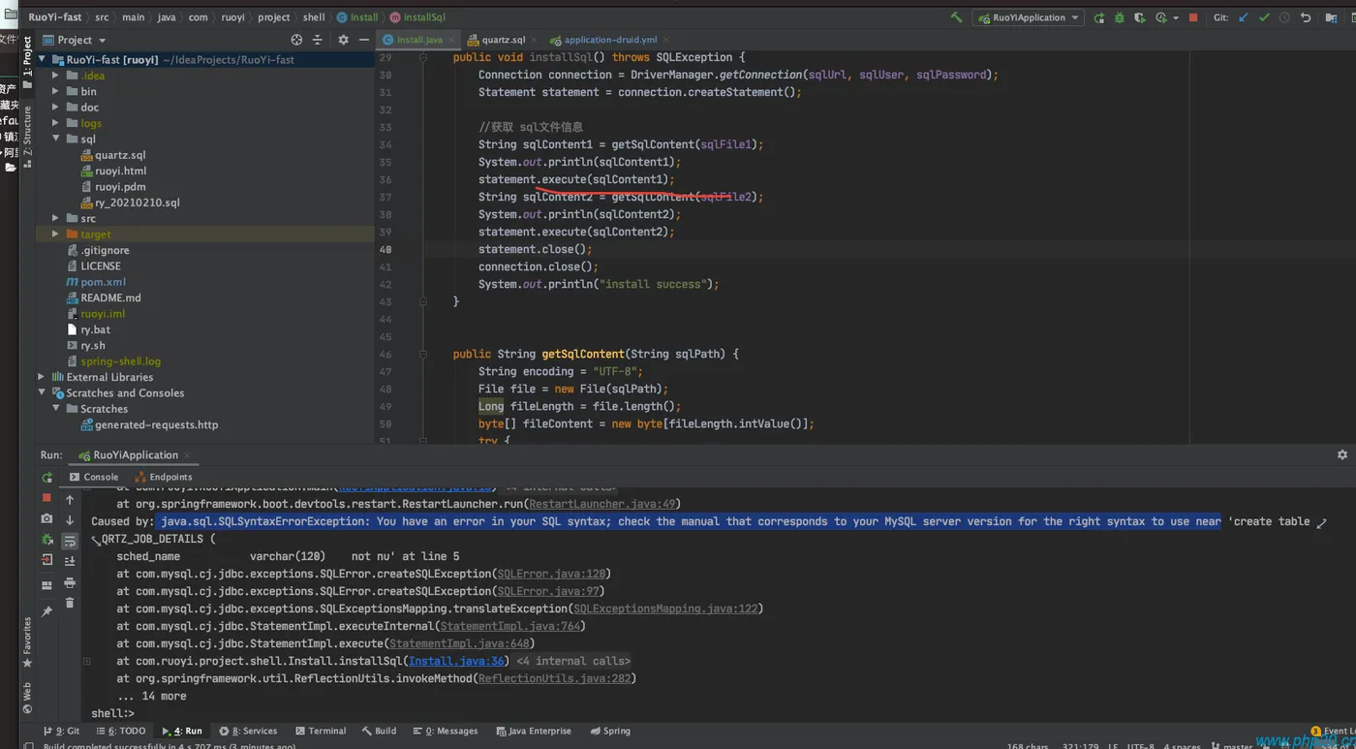Expand the doc folder
The image size is (1356, 749).
(x=55, y=108)
